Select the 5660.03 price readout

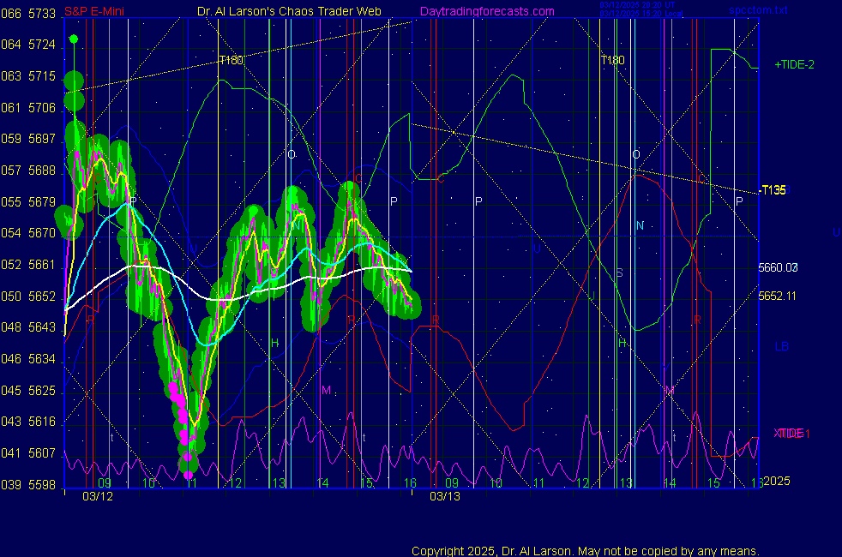[x=778, y=267]
